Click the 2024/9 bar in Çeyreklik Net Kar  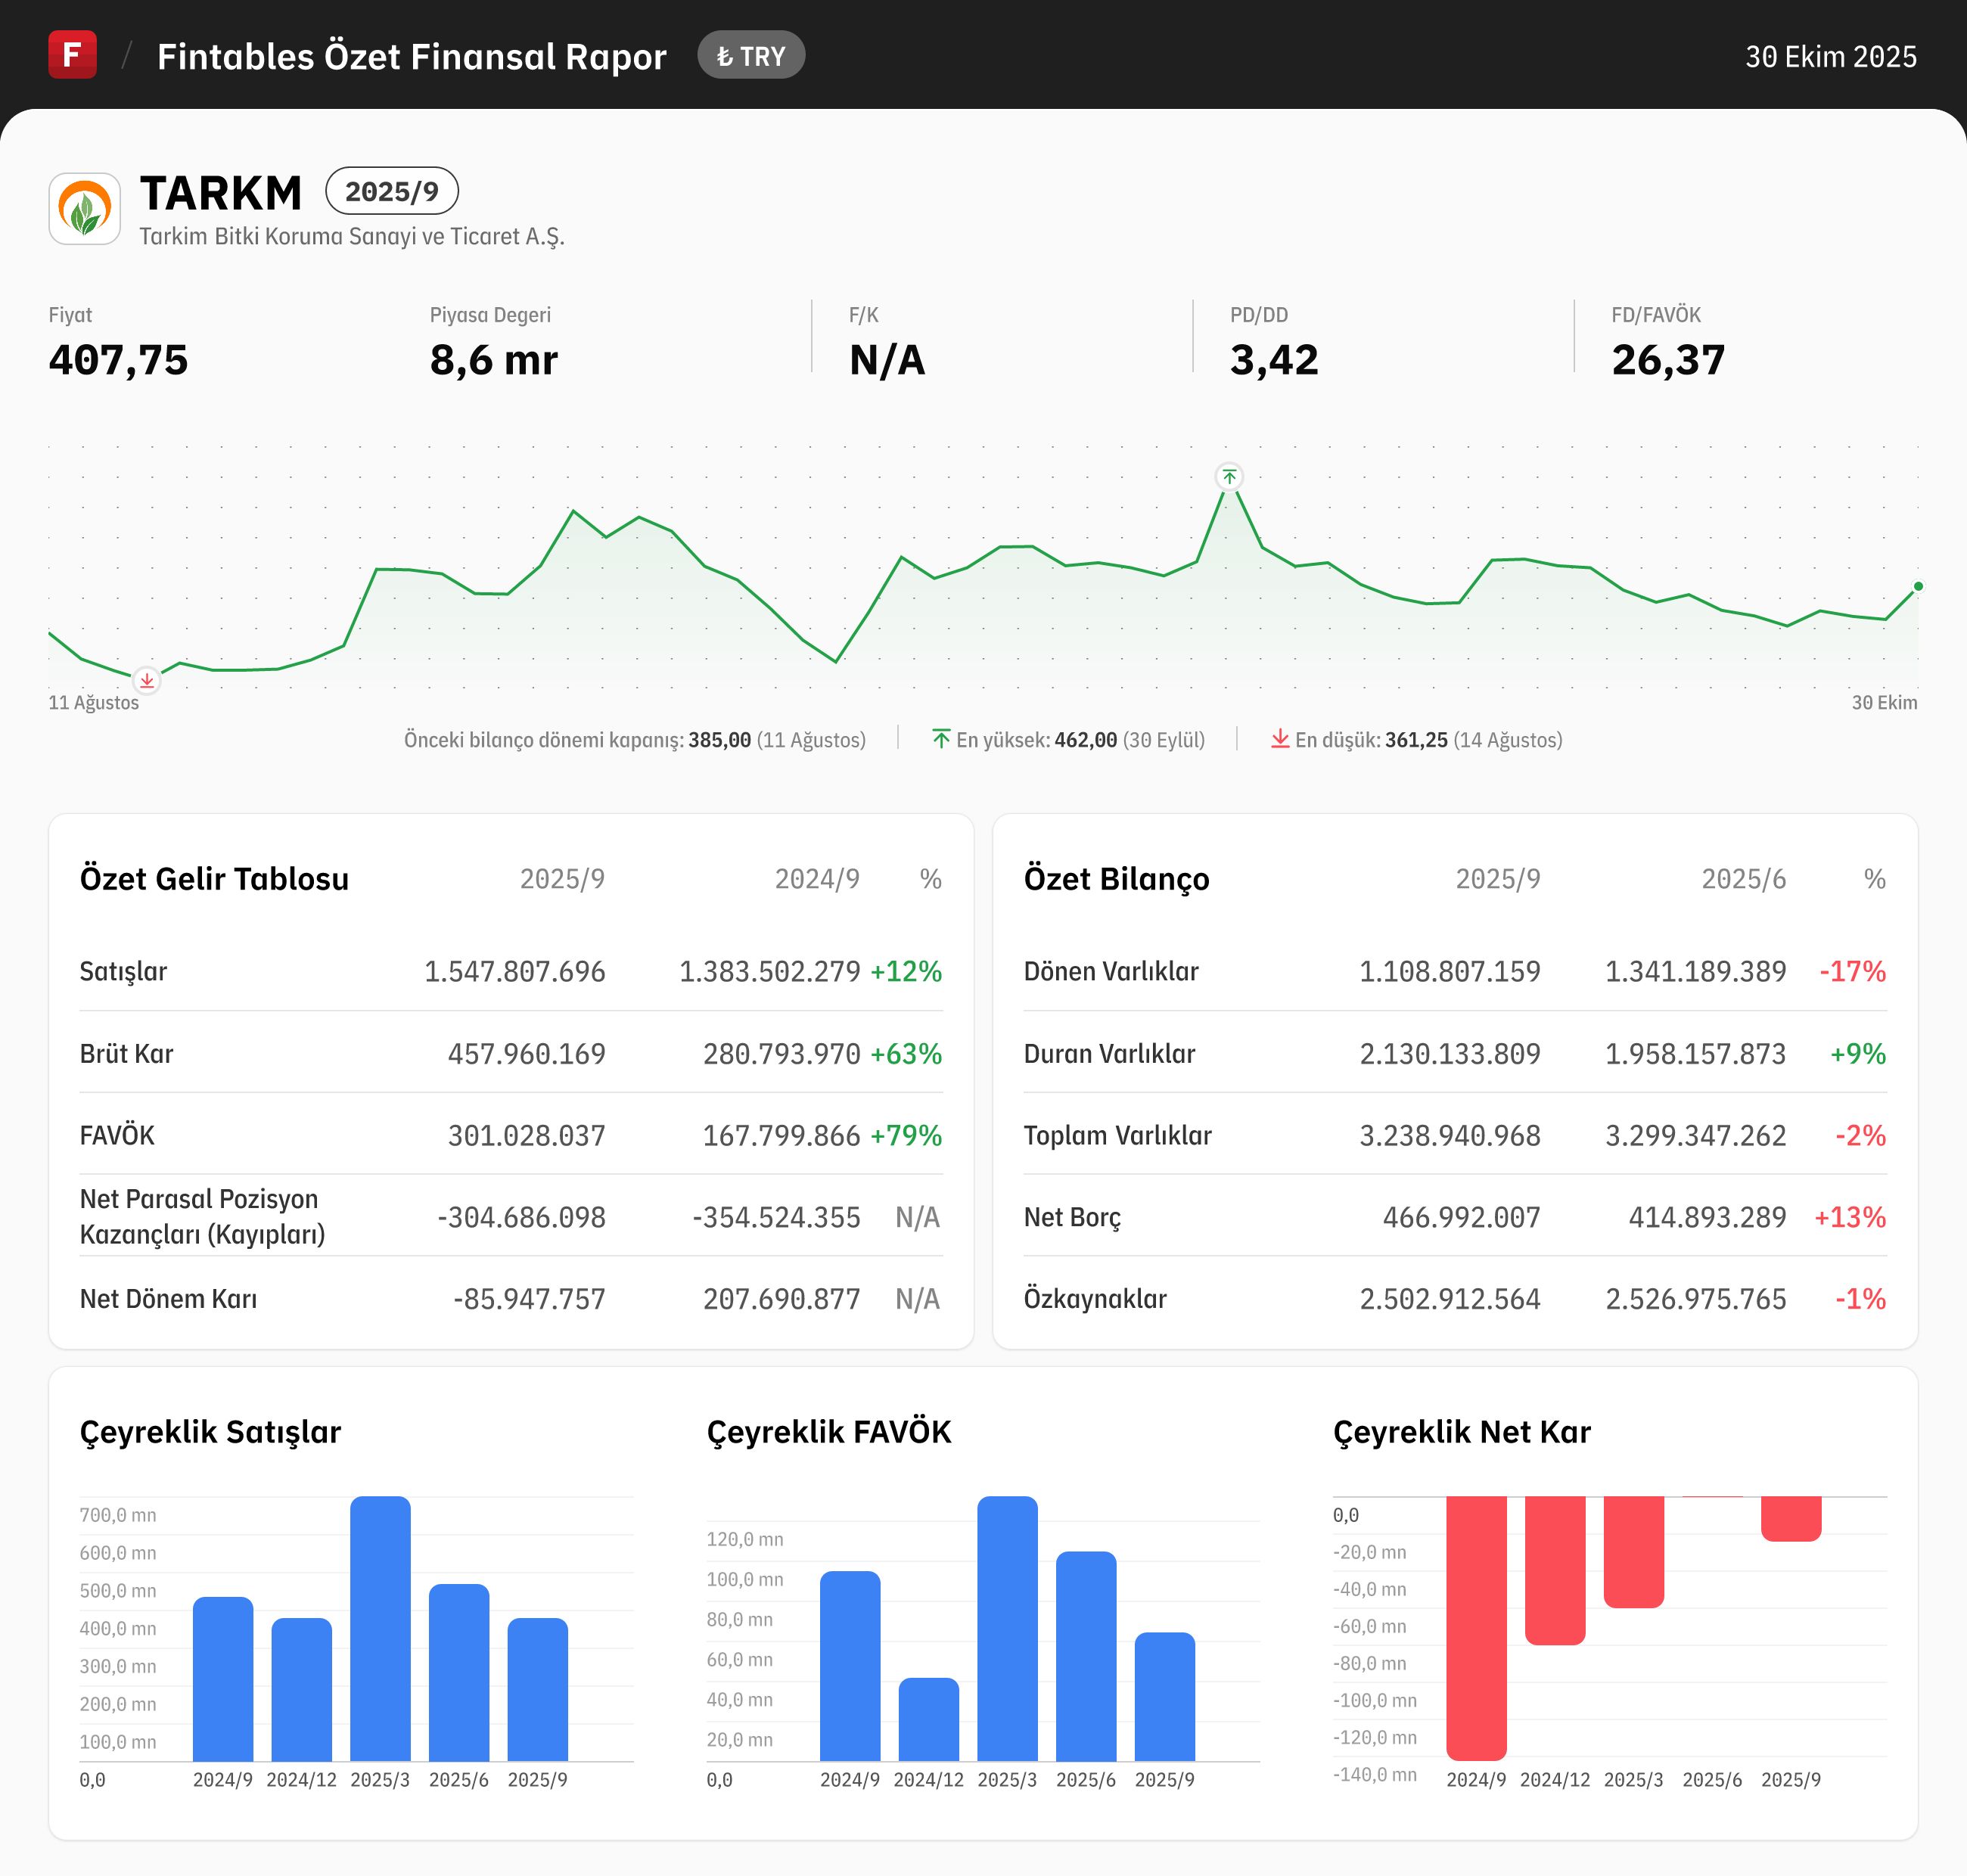point(1476,1627)
